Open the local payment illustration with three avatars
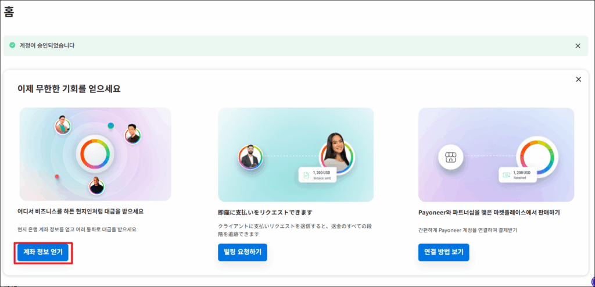595x287 pixels. [95, 154]
